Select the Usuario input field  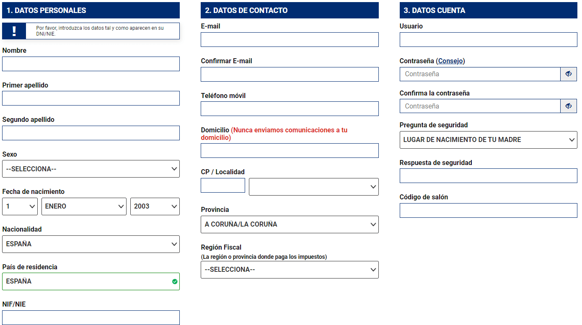point(488,40)
